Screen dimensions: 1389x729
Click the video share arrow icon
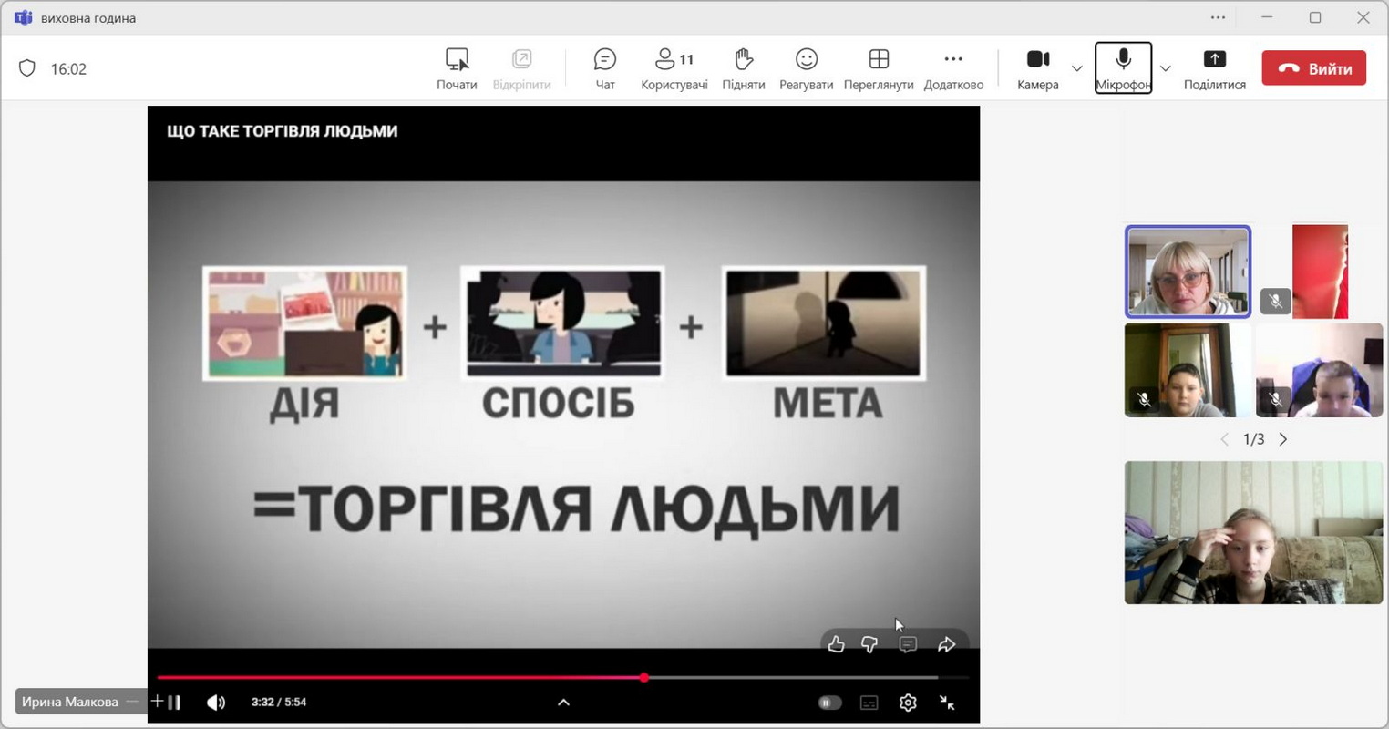click(946, 645)
